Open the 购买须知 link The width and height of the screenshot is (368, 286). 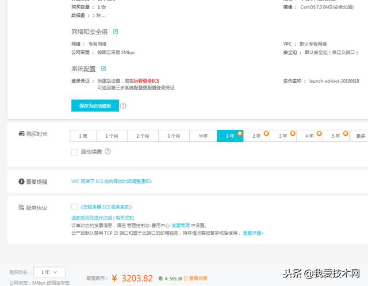(x=125, y=218)
